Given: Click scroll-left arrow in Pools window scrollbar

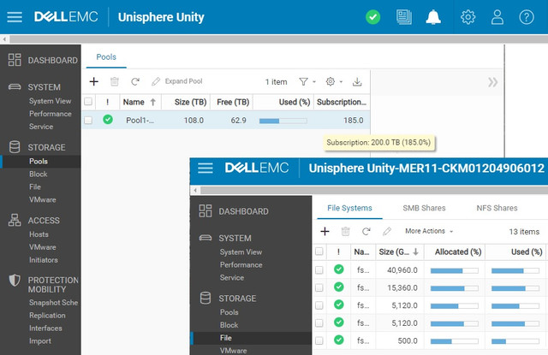Looking at the screenshot, I should point(4,39).
